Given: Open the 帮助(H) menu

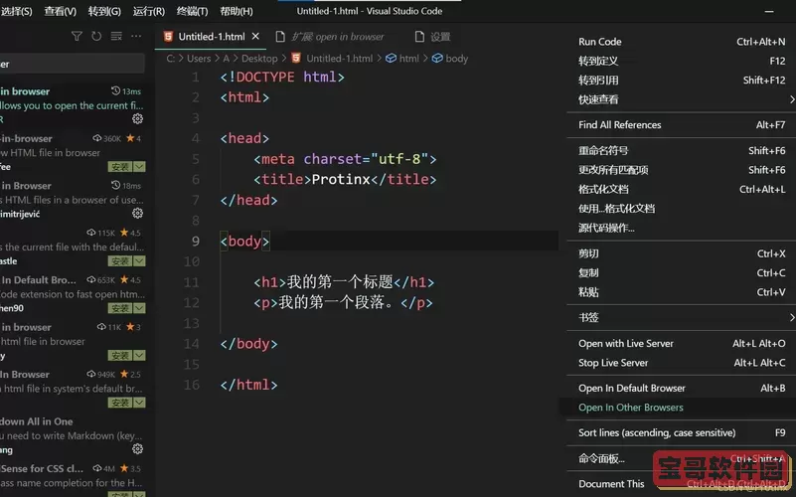Looking at the screenshot, I should [x=237, y=11].
